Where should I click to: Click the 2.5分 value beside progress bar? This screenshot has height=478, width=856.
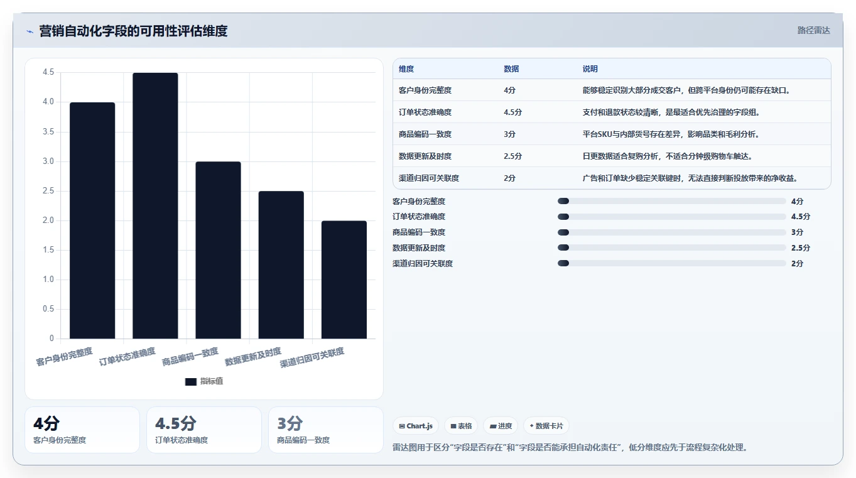801,248
